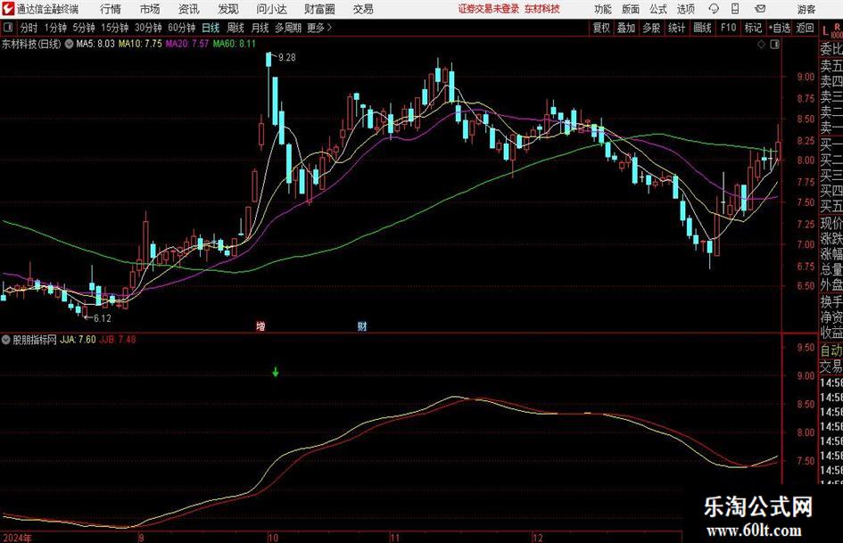Click the 返回 back button

tap(806, 28)
